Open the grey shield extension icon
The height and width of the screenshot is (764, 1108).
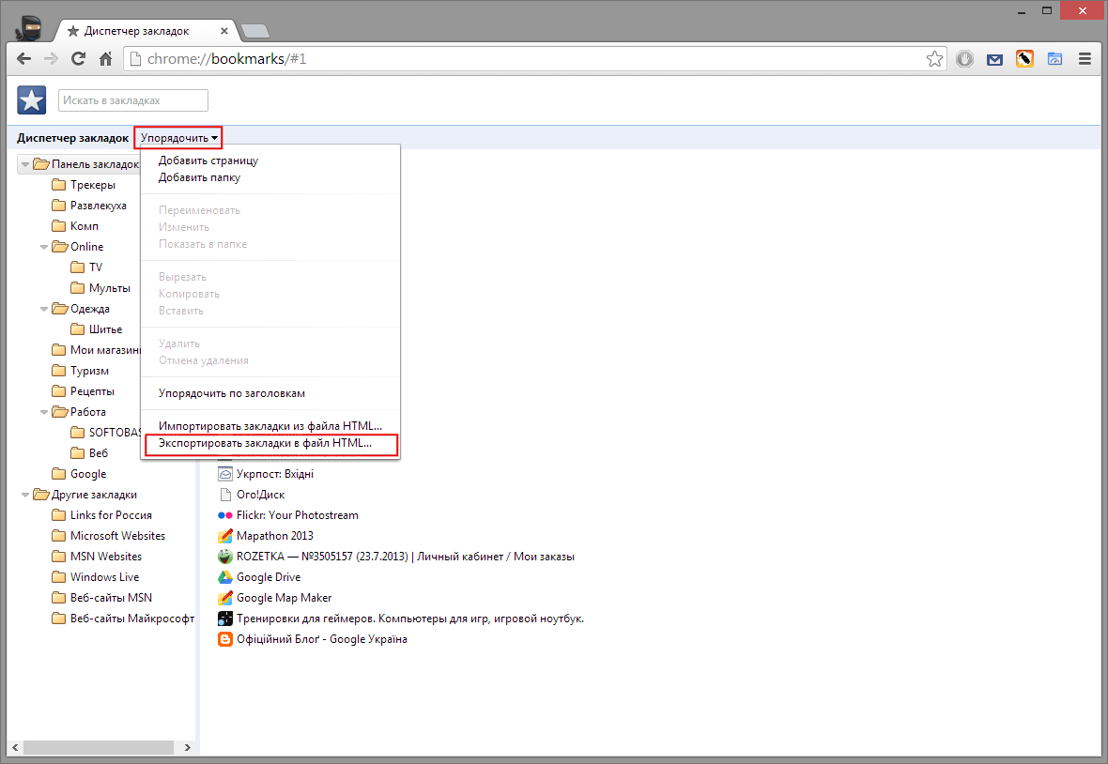coord(964,59)
